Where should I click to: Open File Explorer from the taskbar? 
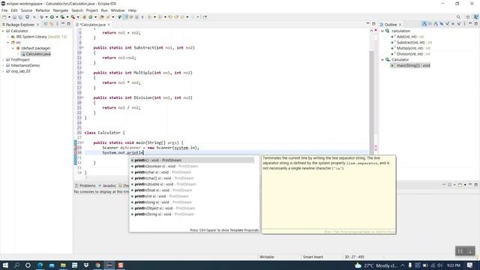point(63,265)
